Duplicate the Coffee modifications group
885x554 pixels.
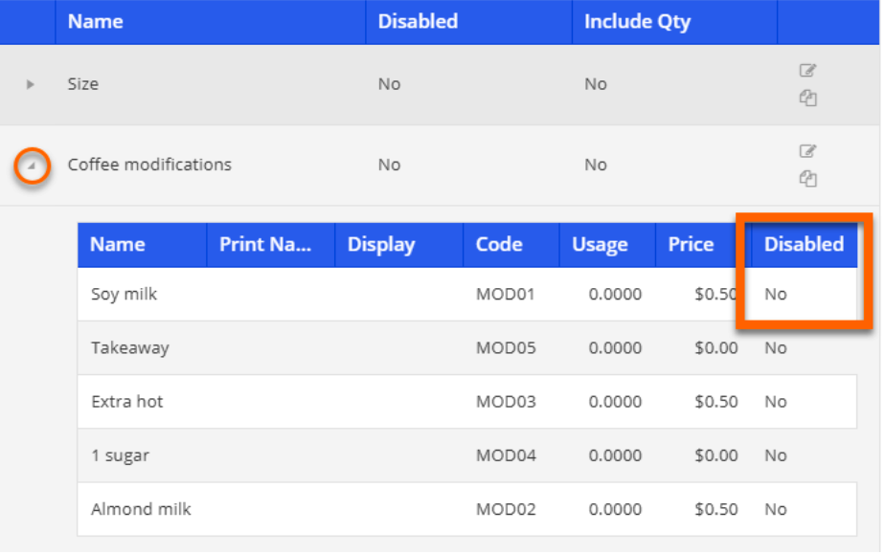coord(807,178)
